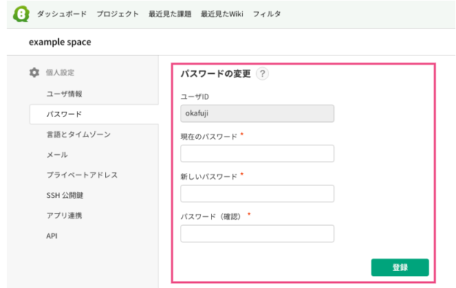Open アプリ連携 settings
Viewport: 456px width, 288px height.
(x=64, y=216)
